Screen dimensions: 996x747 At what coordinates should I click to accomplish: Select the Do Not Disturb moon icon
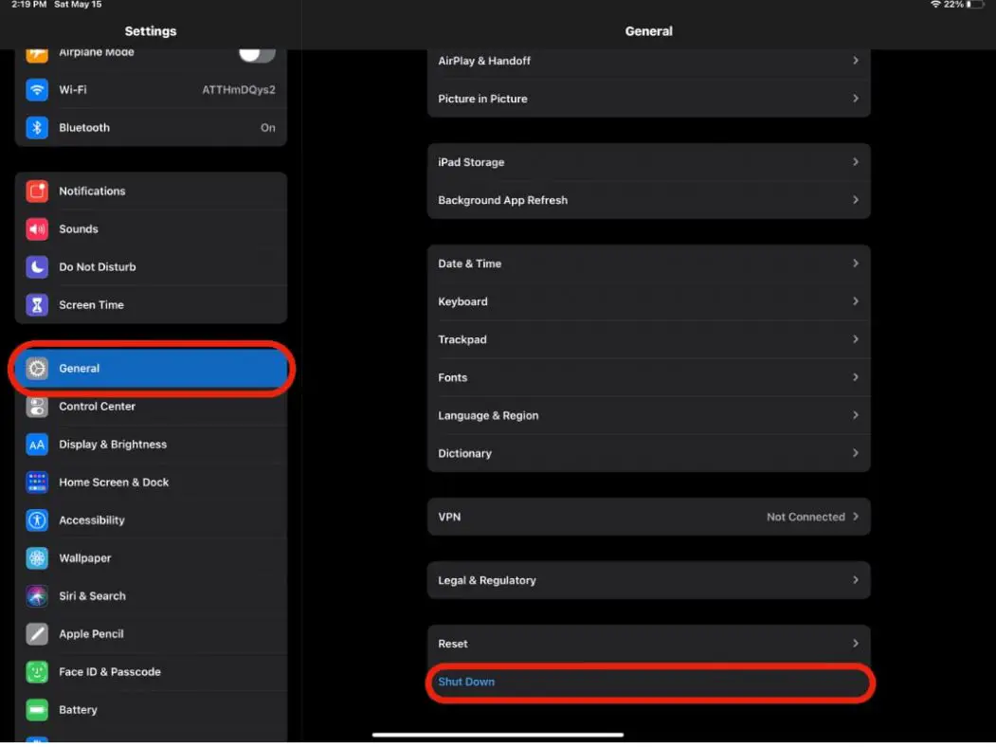tap(36, 266)
